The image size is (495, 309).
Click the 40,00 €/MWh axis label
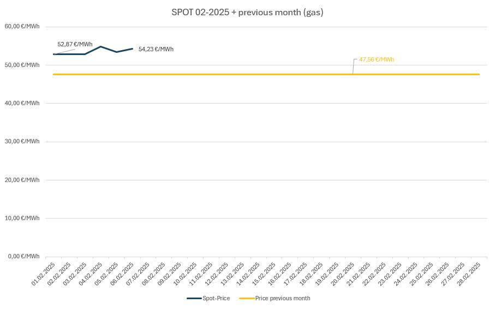[x=22, y=103]
